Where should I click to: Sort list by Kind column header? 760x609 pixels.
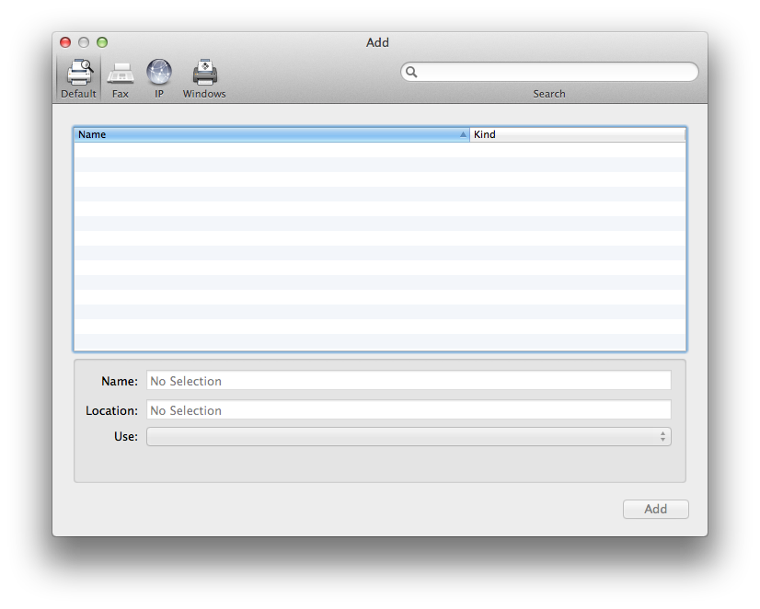[x=578, y=134]
